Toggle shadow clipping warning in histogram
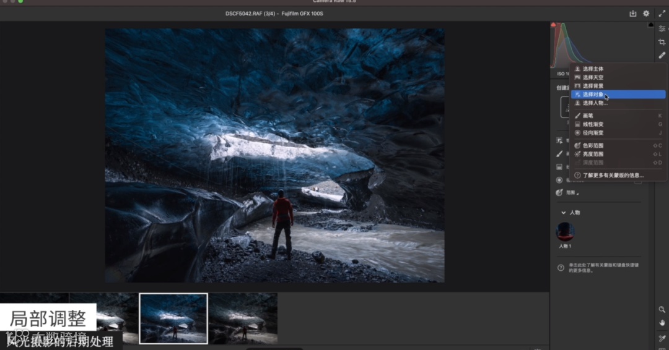Viewport: 669px width, 350px height. 553,25
